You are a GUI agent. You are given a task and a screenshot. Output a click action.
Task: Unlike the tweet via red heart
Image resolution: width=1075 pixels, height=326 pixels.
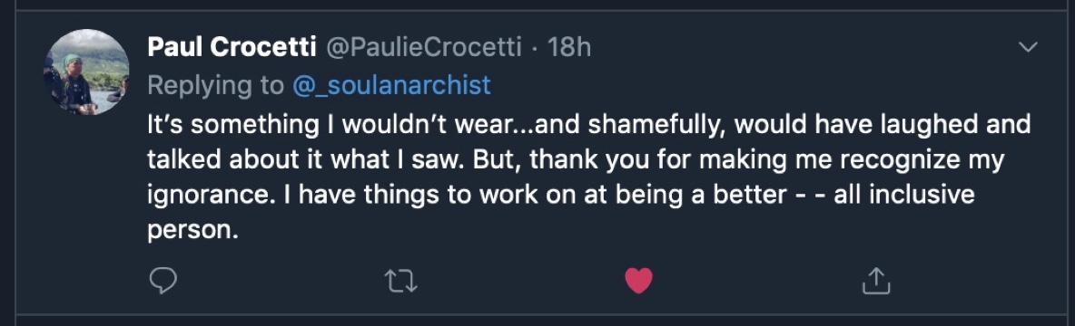click(638, 281)
